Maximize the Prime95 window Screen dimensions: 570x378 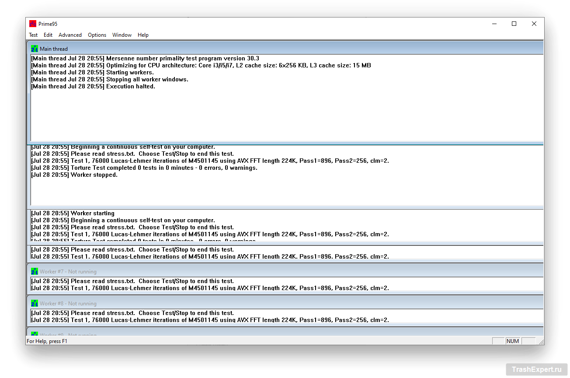coord(514,24)
